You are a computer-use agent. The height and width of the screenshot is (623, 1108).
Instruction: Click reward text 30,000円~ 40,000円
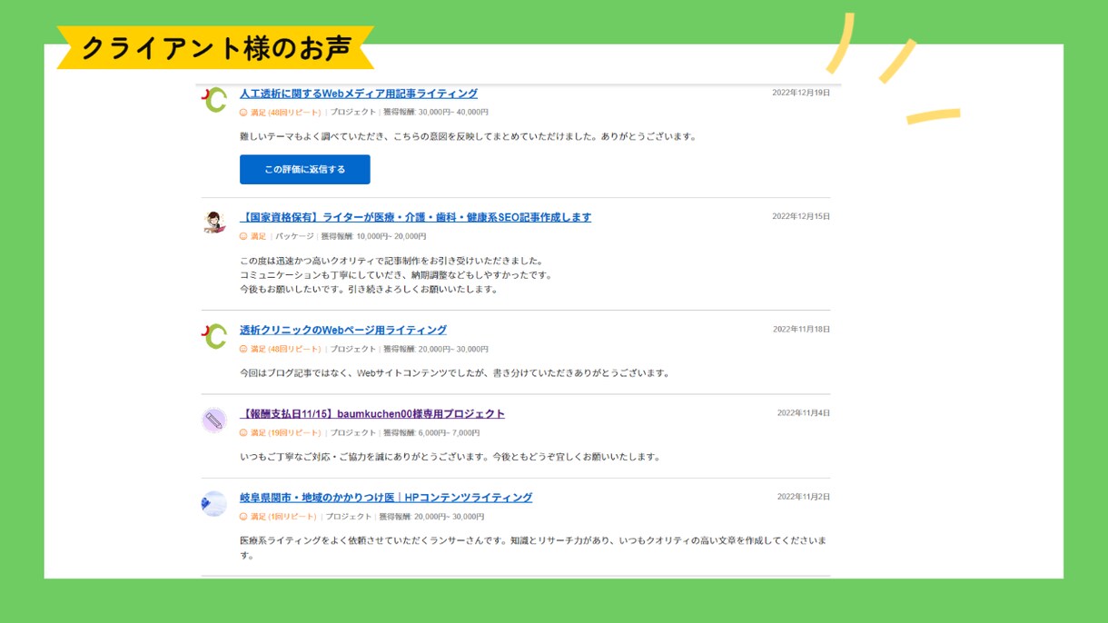(x=453, y=113)
